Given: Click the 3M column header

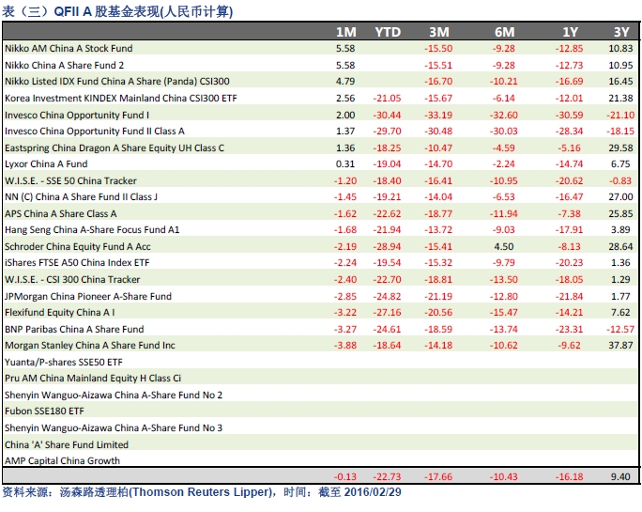Looking at the screenshot, I should tap(439, 32).
